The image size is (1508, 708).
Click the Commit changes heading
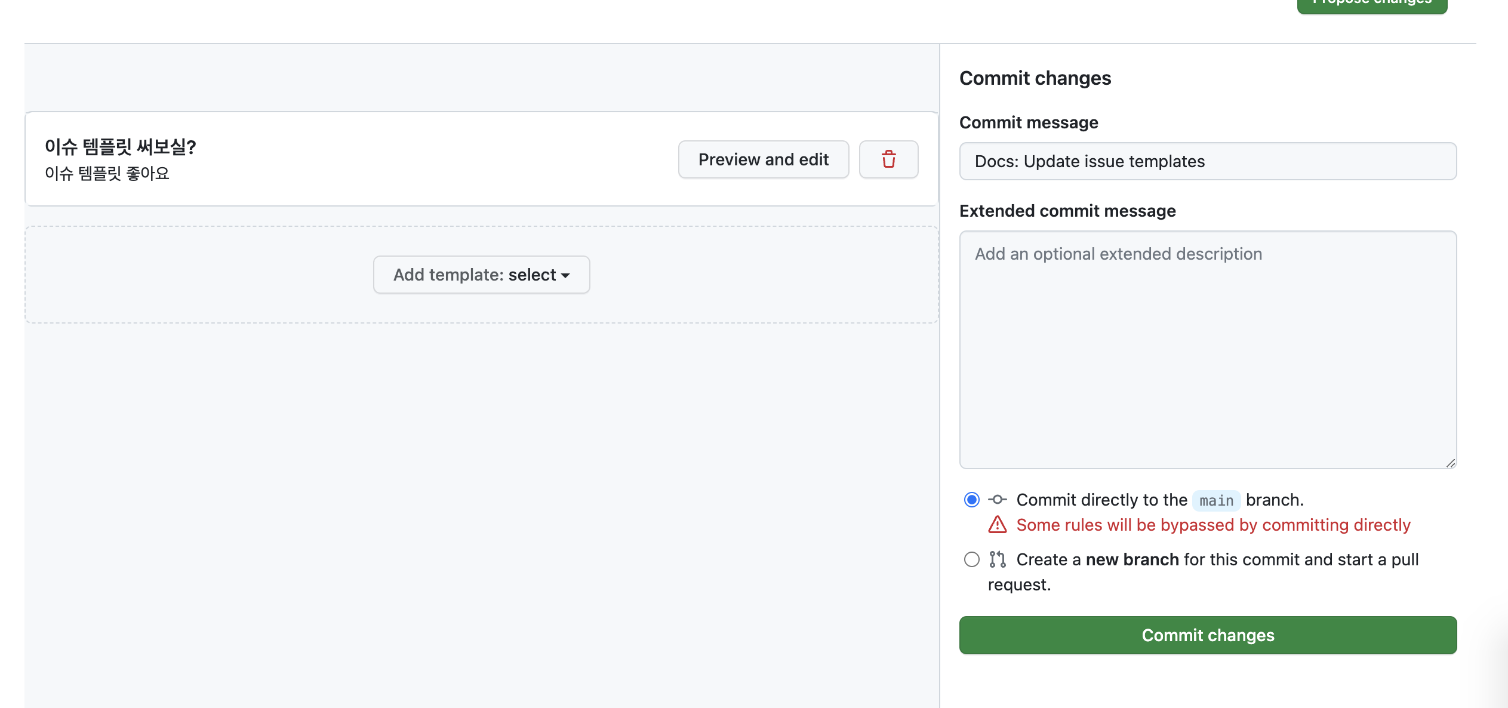(x=1035, y=78)
